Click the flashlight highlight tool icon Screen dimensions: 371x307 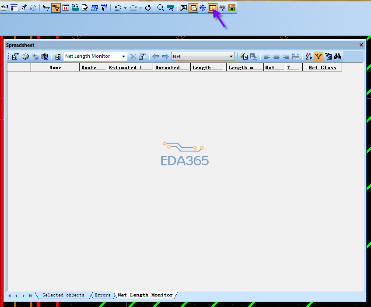[24, 8]
